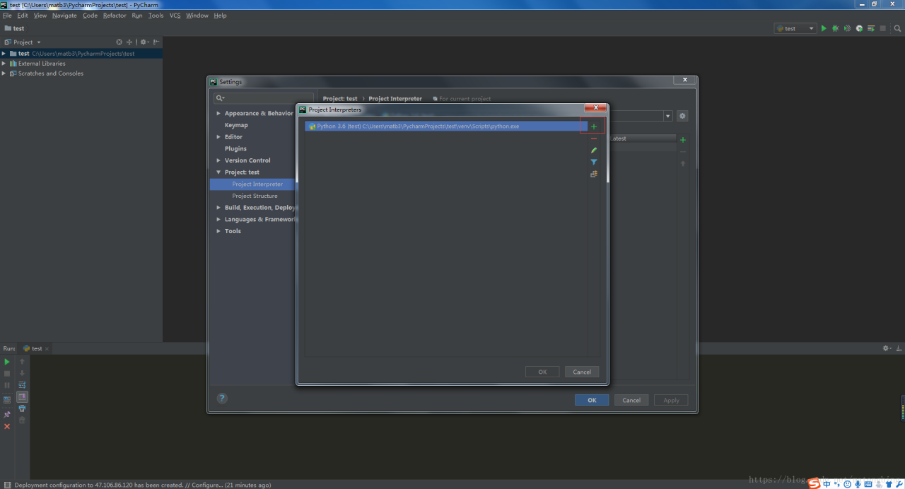The width and height of the screenshot is (905, 489).
Task: Hide the Project tool window
Action: (x=156, y=42)
